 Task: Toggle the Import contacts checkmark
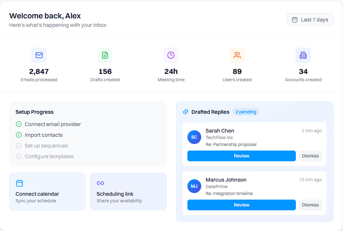point(18,135)
